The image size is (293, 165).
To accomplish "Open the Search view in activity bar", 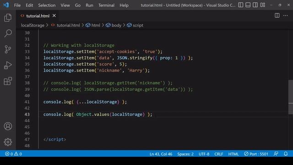I will pyautogui.click(x=8, y=33).
